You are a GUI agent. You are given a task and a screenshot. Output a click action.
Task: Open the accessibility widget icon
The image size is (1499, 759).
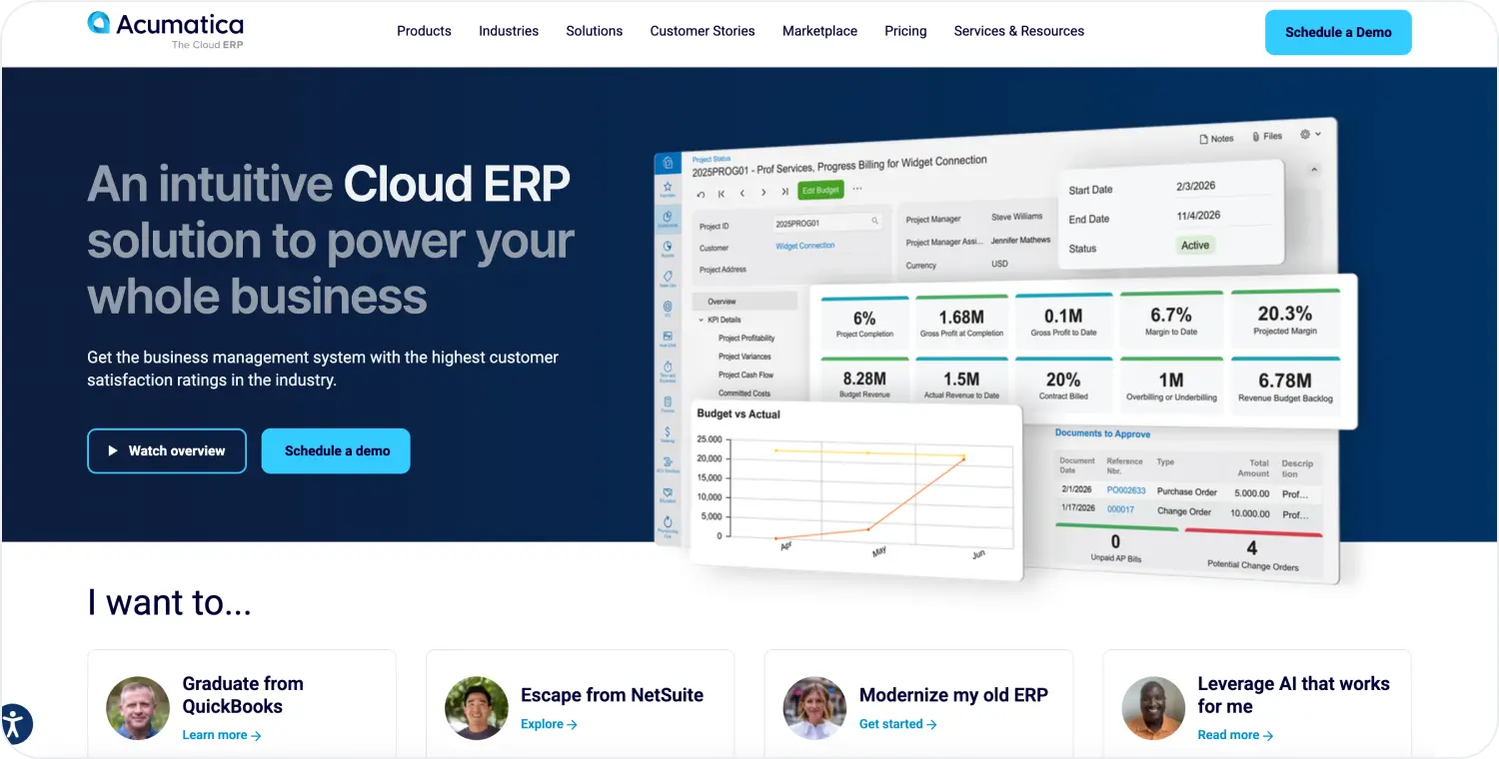(15, 724)
